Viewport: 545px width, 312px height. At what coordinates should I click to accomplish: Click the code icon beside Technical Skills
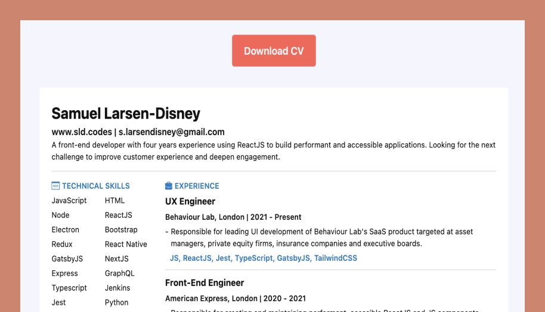tap(55, 186)
